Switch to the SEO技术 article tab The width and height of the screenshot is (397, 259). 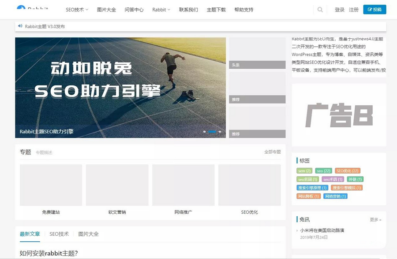tap(59, 234)
